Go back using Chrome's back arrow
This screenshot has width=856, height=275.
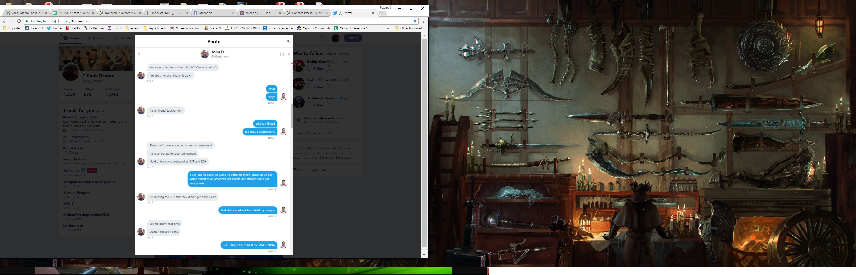5,21
